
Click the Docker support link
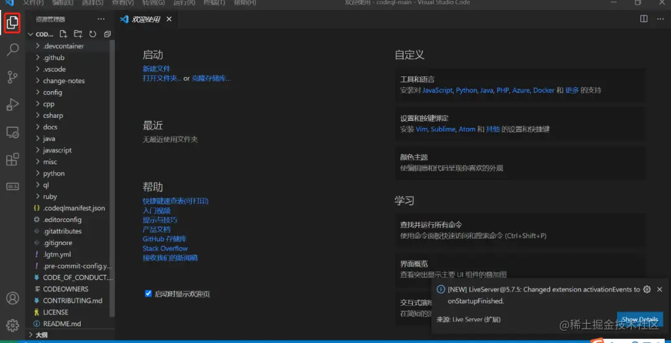click(x=544, y=91)
